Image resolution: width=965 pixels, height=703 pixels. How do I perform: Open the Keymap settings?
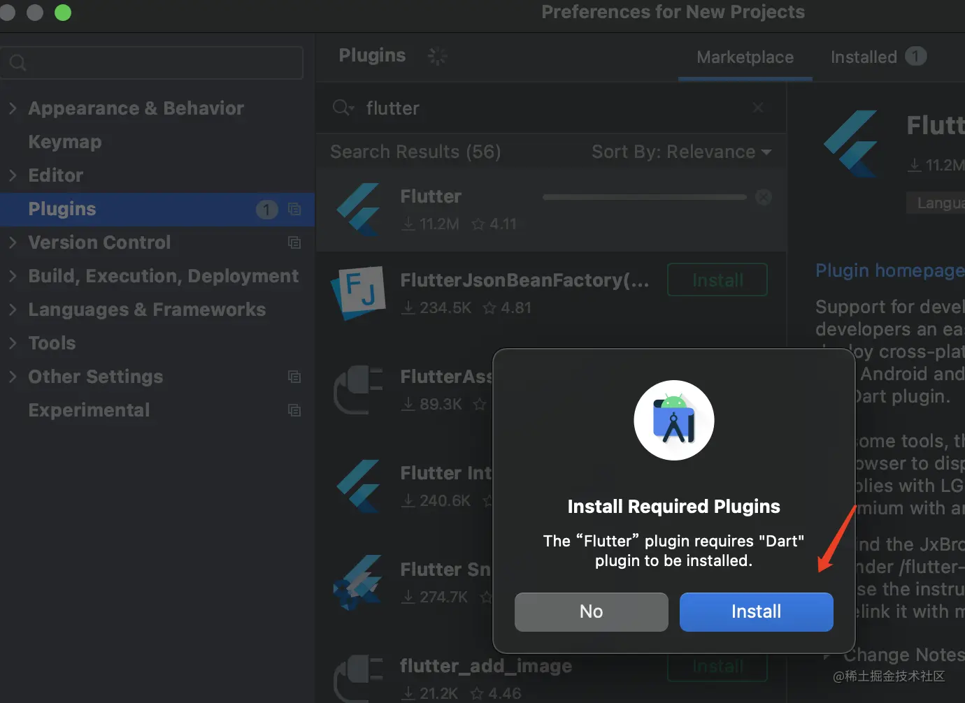click(x=65, y=142)
